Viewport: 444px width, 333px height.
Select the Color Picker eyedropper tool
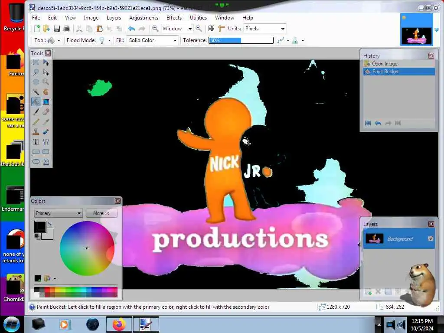46,122
